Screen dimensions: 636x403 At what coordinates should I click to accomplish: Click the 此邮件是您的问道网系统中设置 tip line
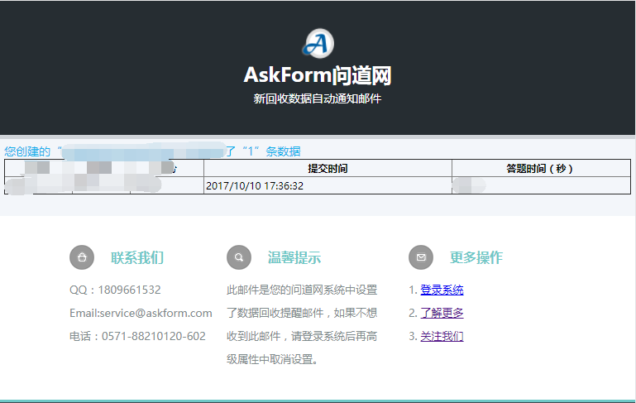coord(302,290)
